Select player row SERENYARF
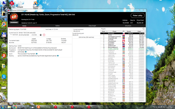This screenshot has height=109, width=175. [122, 46]
